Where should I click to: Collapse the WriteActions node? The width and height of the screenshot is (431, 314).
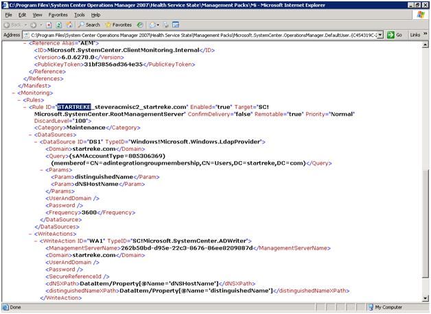pyautogui.click(x=30, y=234)
